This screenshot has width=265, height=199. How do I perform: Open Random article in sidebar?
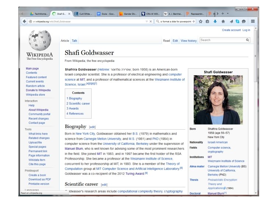click(x=35, y=86)
